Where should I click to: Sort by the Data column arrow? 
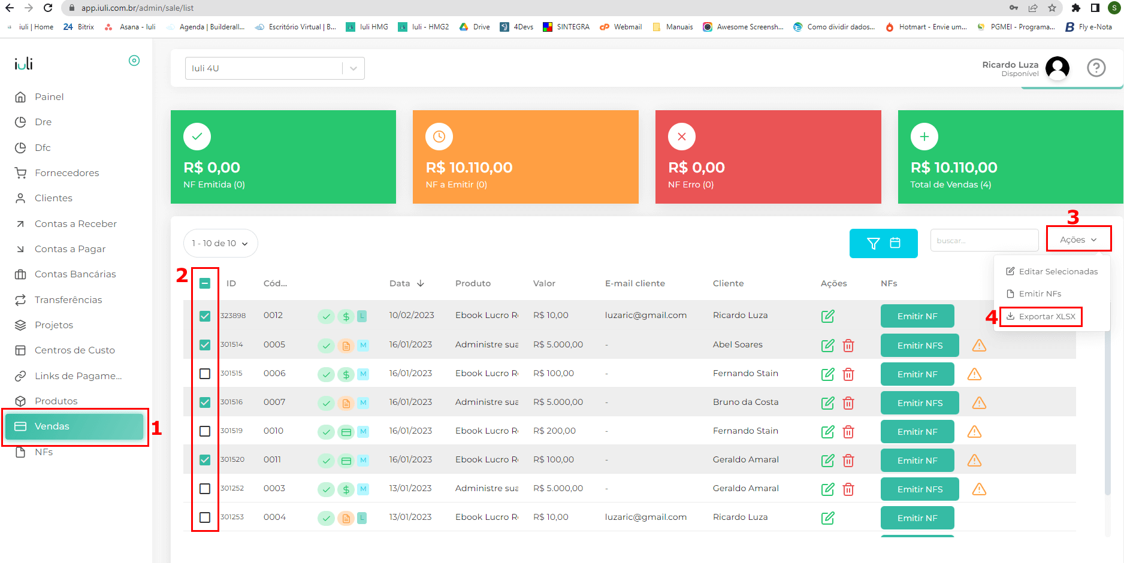pyautogui.click(x=421, y=283)
